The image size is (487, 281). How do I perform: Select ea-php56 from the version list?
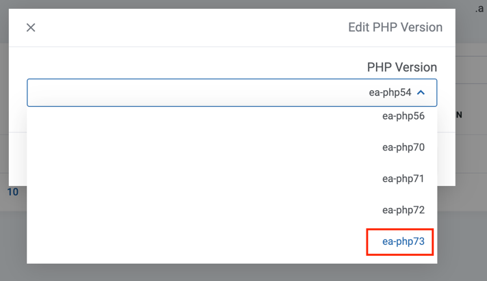(403, 116)
